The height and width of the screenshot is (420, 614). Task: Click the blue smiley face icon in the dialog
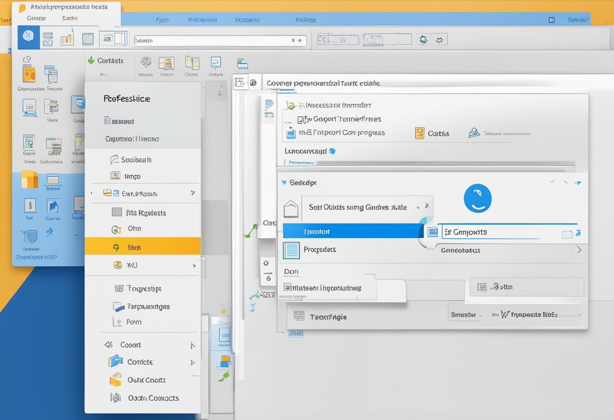(x=478, y=198)
